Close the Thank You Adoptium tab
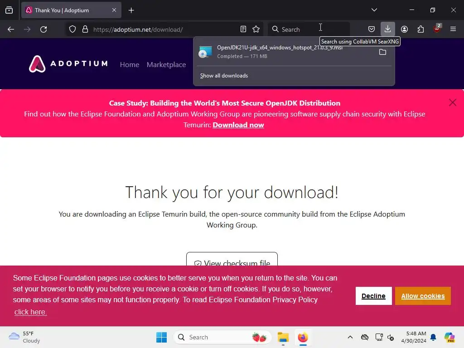 pos(114,10)
